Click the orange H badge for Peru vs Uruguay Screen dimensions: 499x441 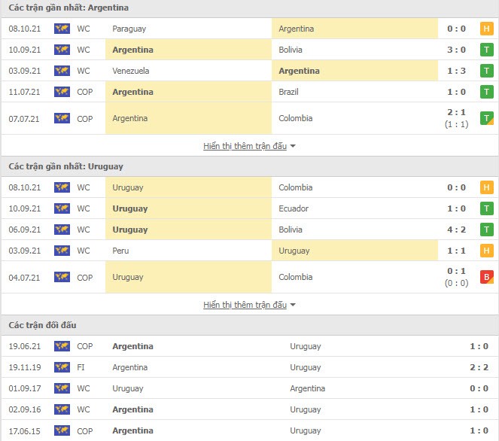(x=486, y=251)
